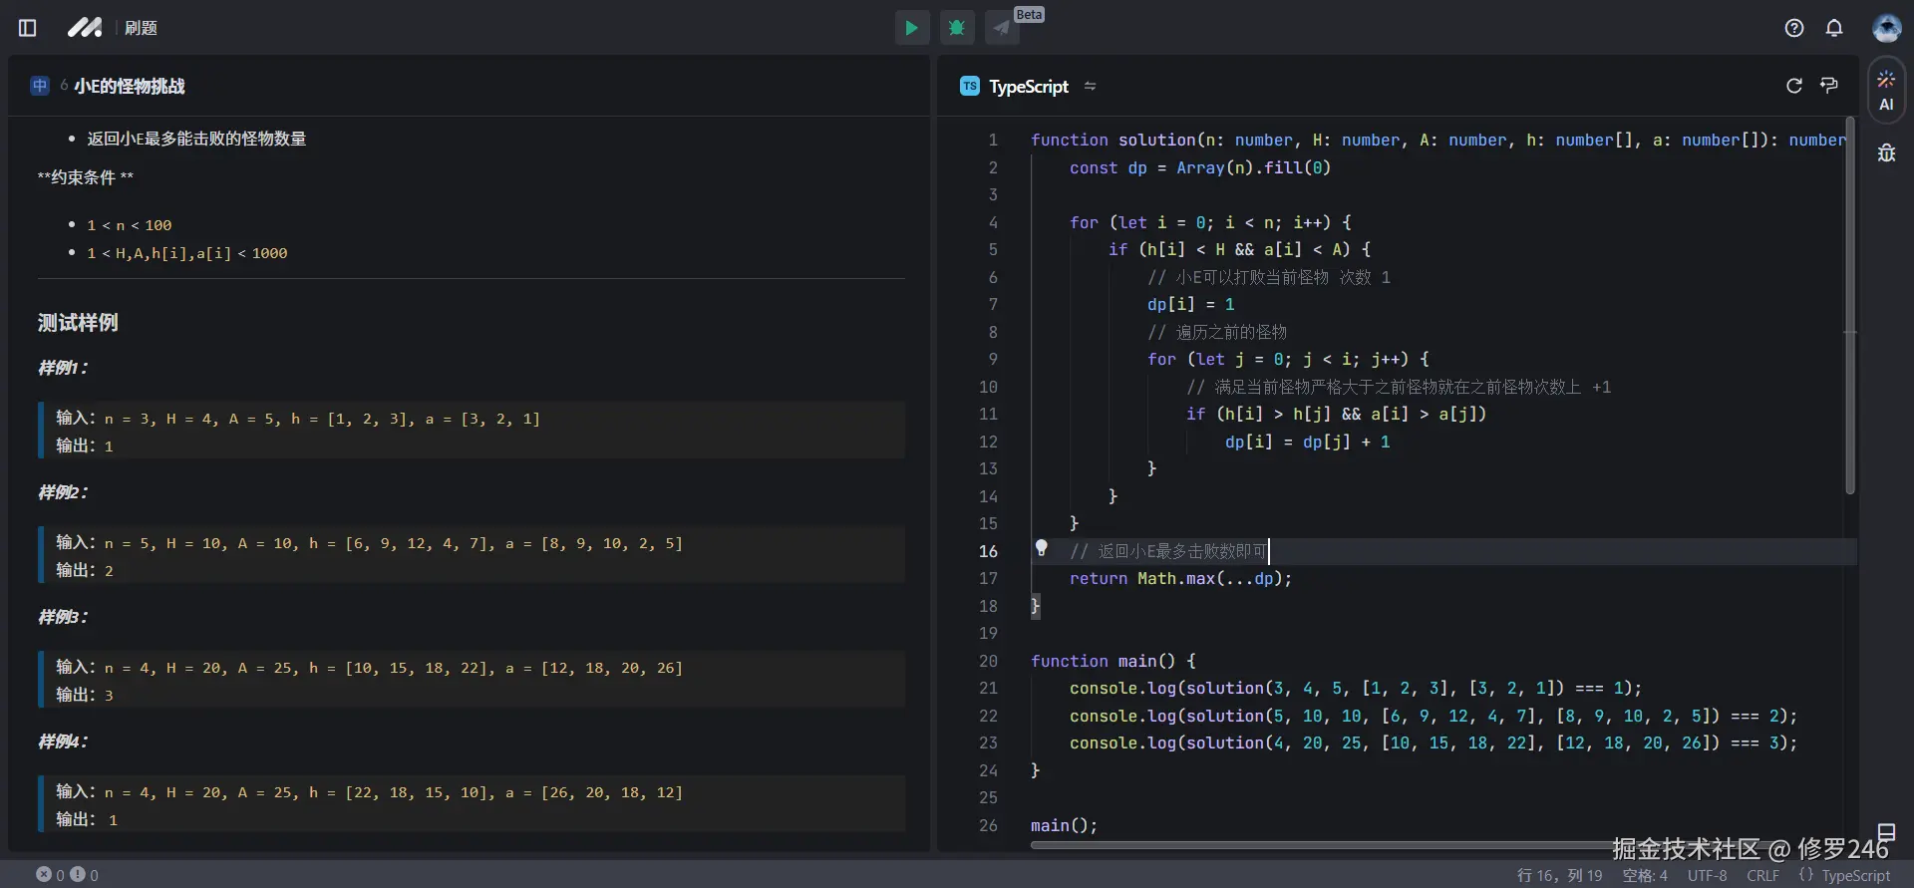This screenshot has height=888, width=1914.
Task: Click the format code icon in editor header
Action: (x=1829, y=86)
